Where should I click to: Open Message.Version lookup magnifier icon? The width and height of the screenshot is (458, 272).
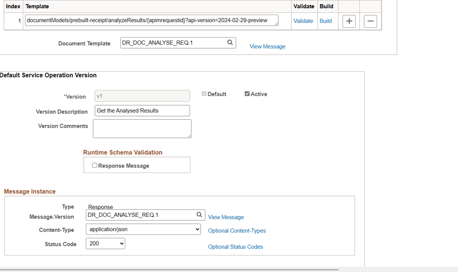point(199,215)
